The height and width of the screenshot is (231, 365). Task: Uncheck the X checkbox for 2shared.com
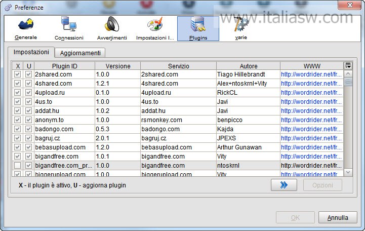click(17, 74)
